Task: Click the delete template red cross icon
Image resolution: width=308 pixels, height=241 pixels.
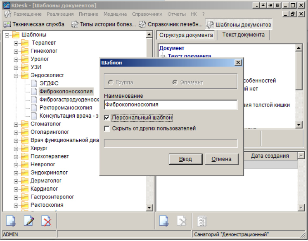Action: [46, 221]
